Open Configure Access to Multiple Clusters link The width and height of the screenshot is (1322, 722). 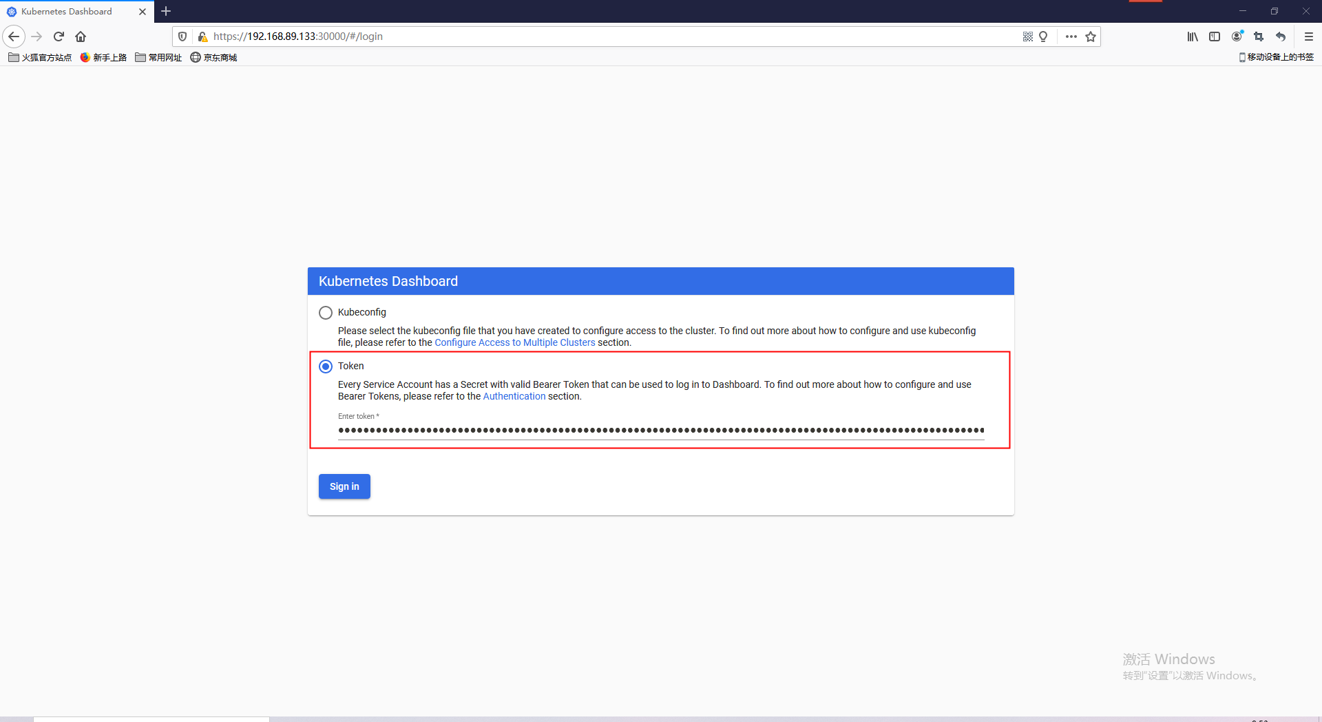(x=515, y=342)
